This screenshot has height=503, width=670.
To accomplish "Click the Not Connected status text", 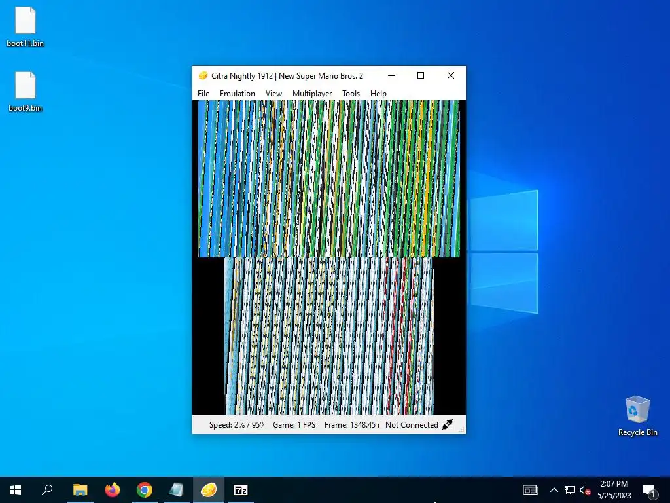I will (412, 424).
